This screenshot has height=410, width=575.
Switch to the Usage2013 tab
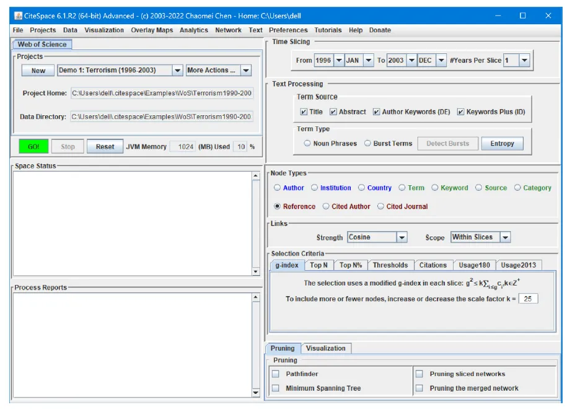tap(519, 265)
